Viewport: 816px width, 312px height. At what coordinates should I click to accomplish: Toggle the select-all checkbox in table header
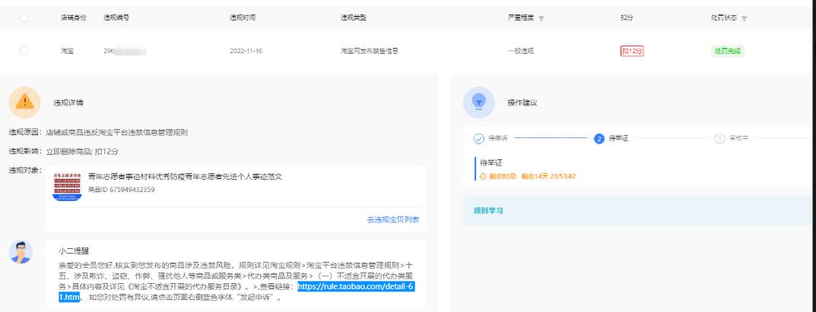[24, 17]
